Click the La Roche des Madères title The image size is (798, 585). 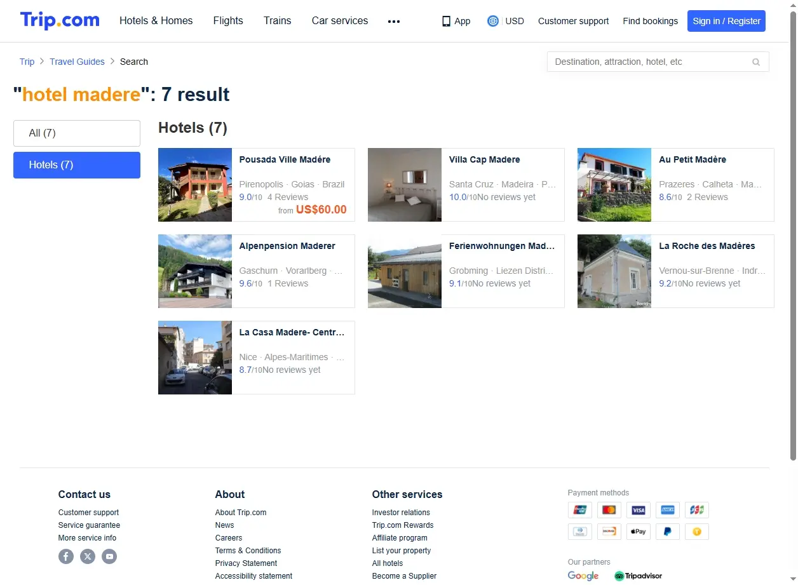pos(707,246)
